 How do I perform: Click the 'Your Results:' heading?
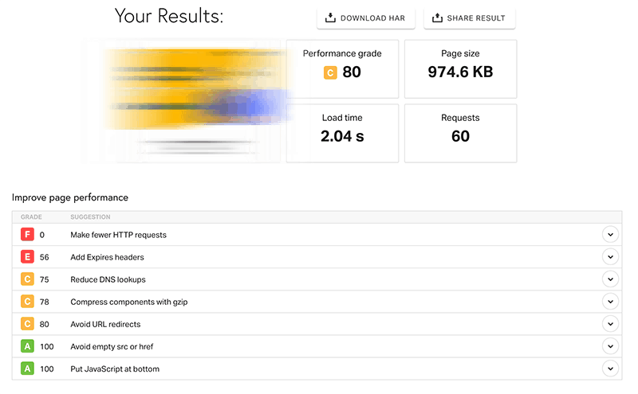click(x=169, y=16)
